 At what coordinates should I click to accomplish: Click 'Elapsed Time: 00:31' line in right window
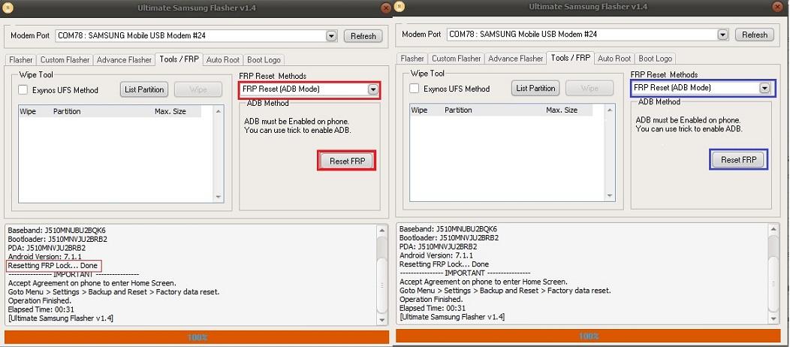(x=433, y=308)
